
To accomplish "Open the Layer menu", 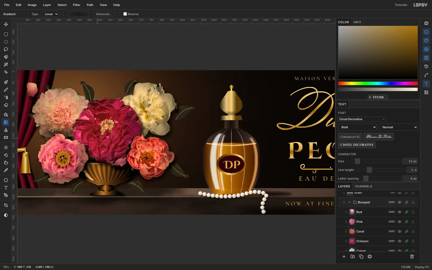I will click(x=47, y=5).
